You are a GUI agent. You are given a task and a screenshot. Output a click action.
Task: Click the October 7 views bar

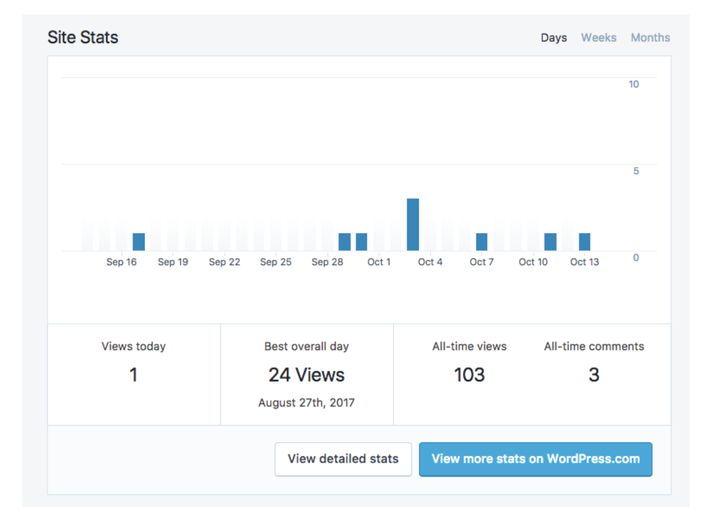(481, 241)
